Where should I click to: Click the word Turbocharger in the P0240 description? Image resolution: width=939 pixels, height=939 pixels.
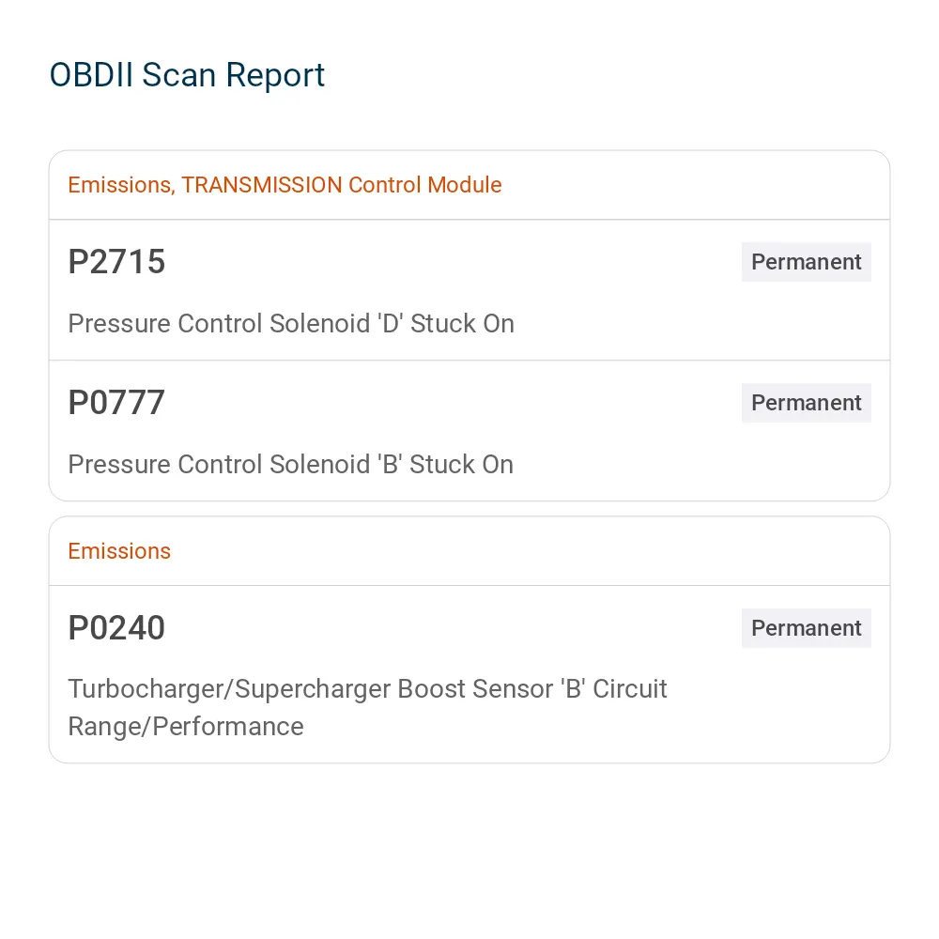tap(146, 688)
